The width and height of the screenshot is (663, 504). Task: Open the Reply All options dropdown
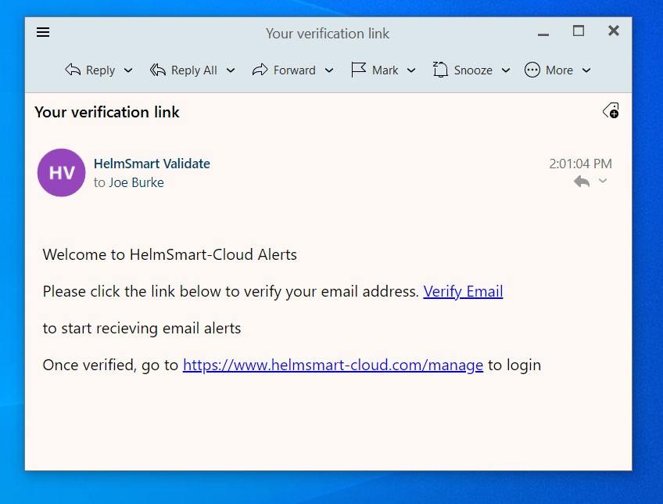tap(231, 70)
